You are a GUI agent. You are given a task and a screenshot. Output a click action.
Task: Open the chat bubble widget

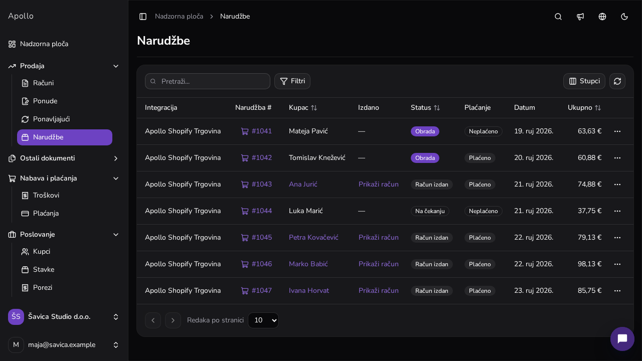(622, 339)
